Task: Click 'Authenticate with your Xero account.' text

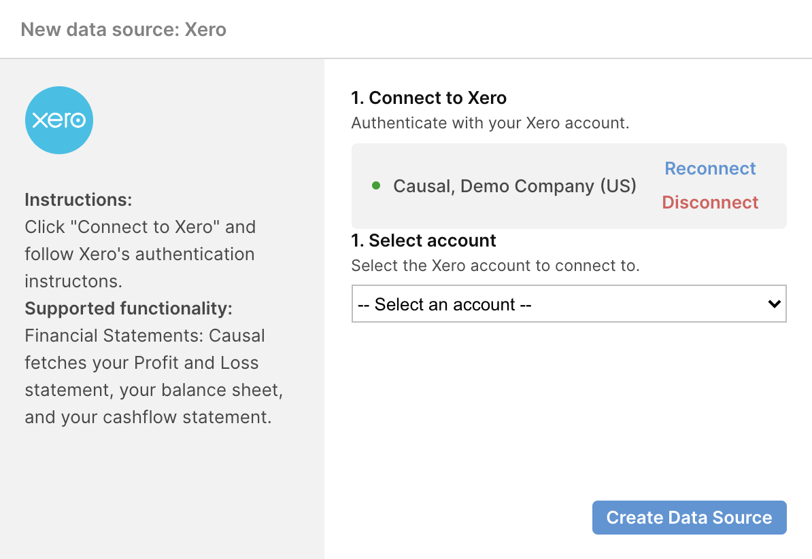Action: tap(490, 123)
